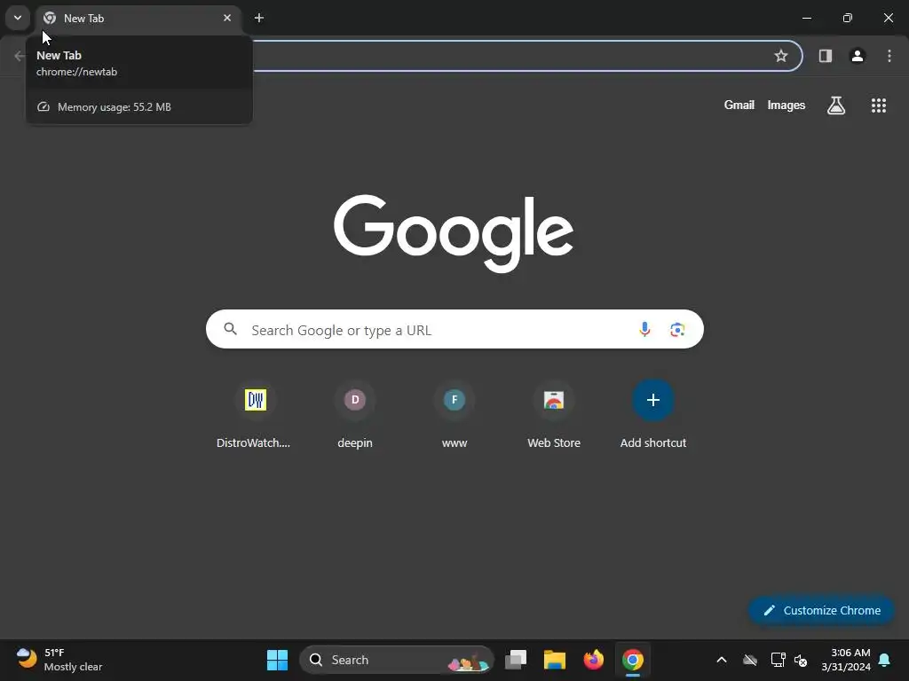Image resolution: width=909 pixels, height=681 pixels.
Task: Click the Google search box
Action: coord(454,330)
